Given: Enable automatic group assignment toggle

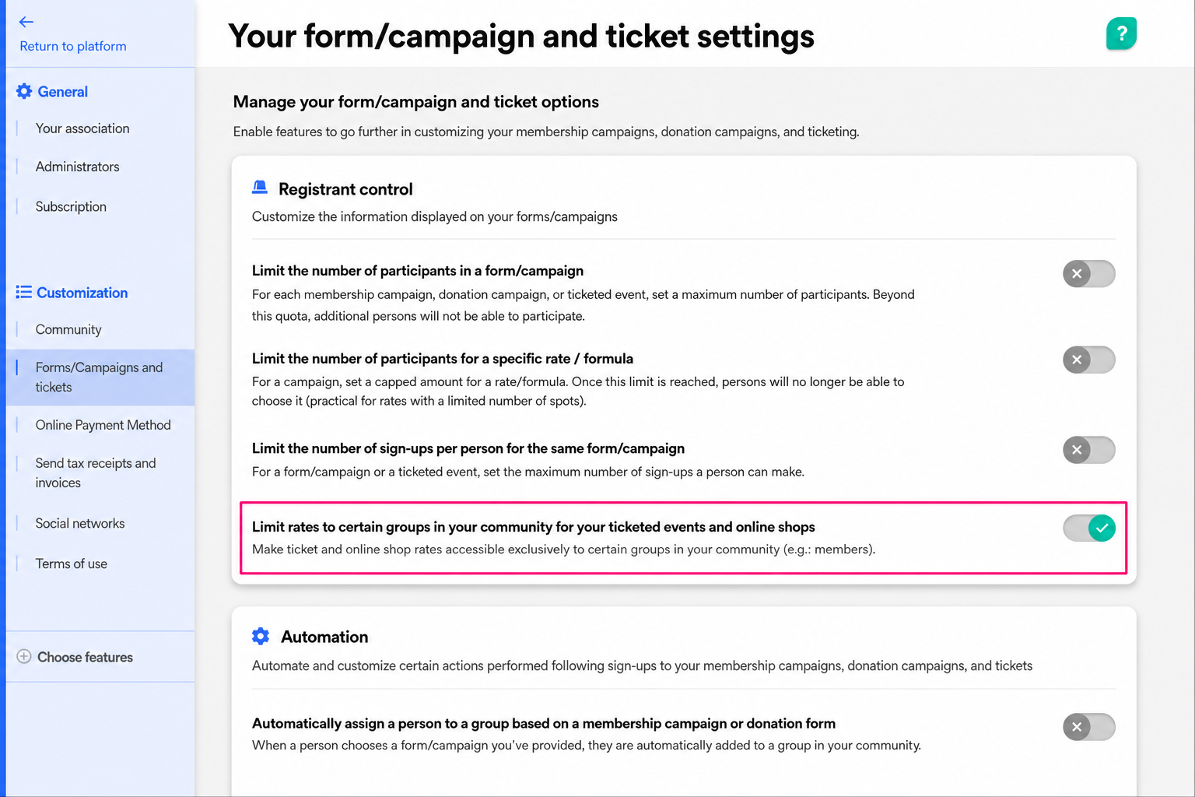Looking at the screenshot, I should coord(1088,727).
